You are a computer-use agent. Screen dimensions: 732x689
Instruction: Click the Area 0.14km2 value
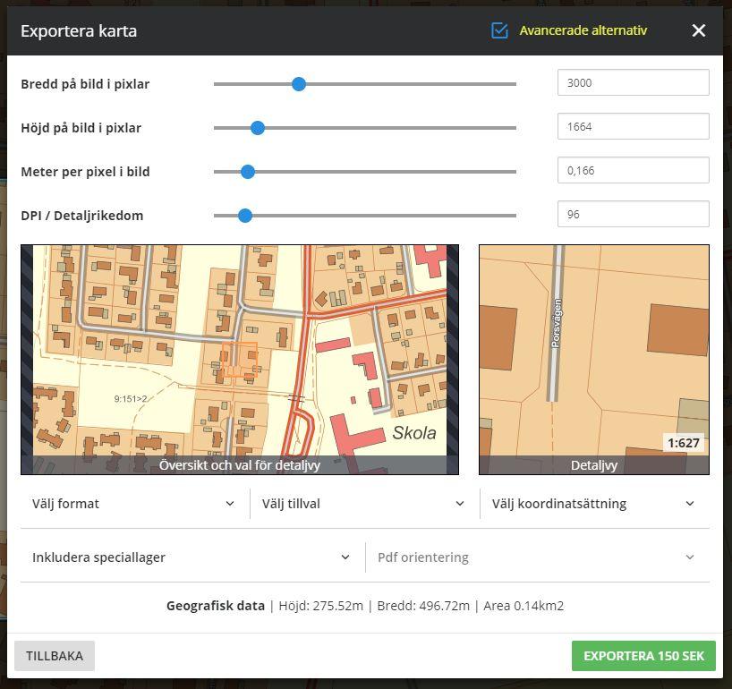point(523,606)
